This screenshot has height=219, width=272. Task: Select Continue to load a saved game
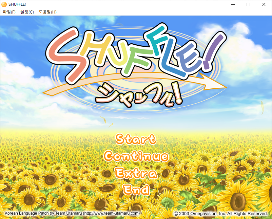coord(136,156)
